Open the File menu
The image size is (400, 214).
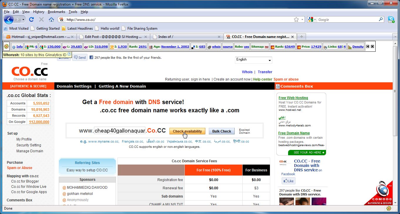(x=7, y=12)
